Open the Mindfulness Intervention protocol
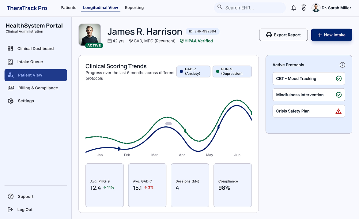 [309, 95]
